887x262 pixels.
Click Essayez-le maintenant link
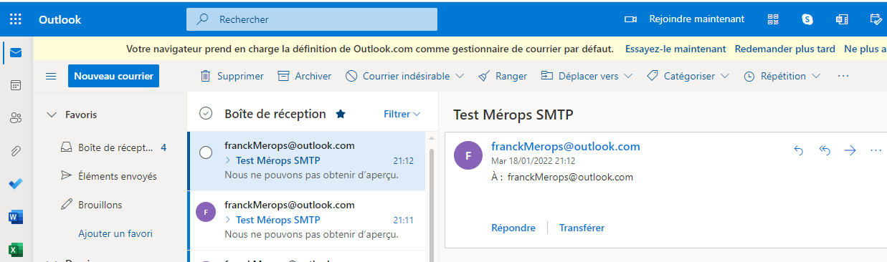(675, 49)
